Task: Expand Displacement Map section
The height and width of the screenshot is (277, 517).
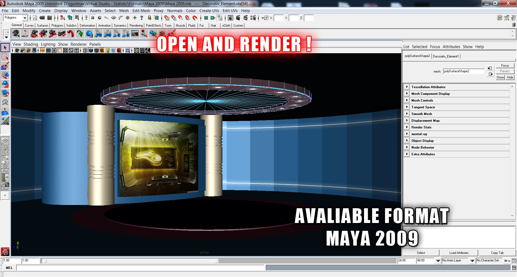Action: click(x=407, y=120)
